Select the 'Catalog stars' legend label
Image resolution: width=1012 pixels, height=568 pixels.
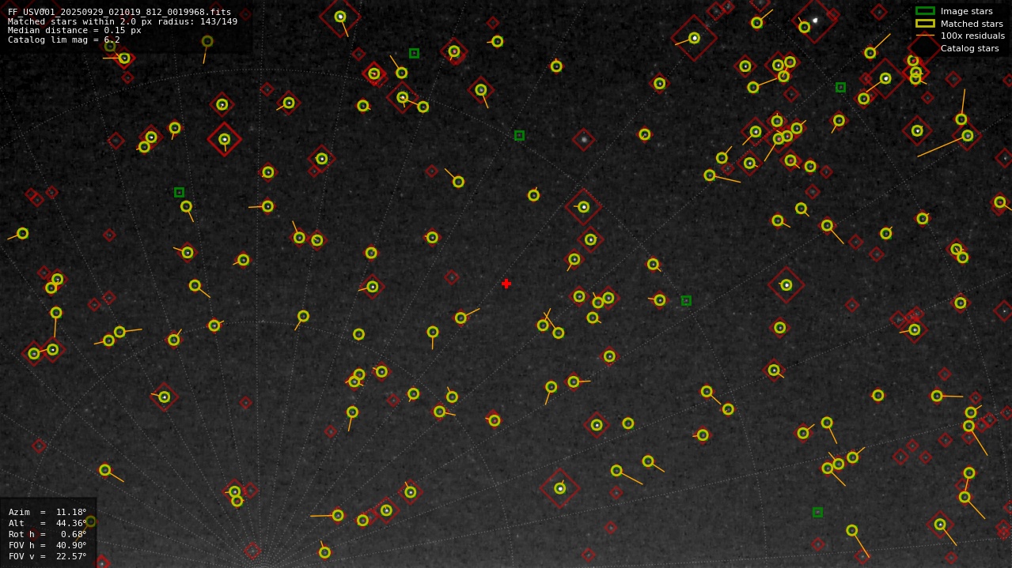click(x=969, y=48)
